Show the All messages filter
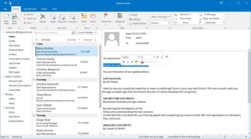This screenshot has height=139, width=251. click(x=37, y=40)
